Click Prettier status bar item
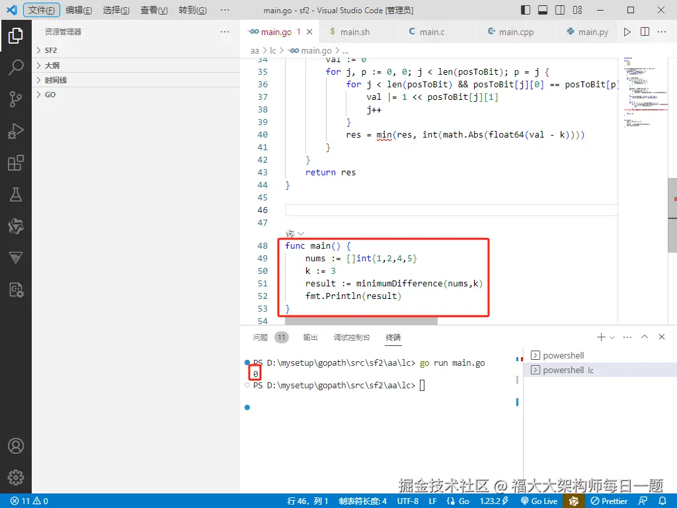677x508 pixels. point(609,501)
